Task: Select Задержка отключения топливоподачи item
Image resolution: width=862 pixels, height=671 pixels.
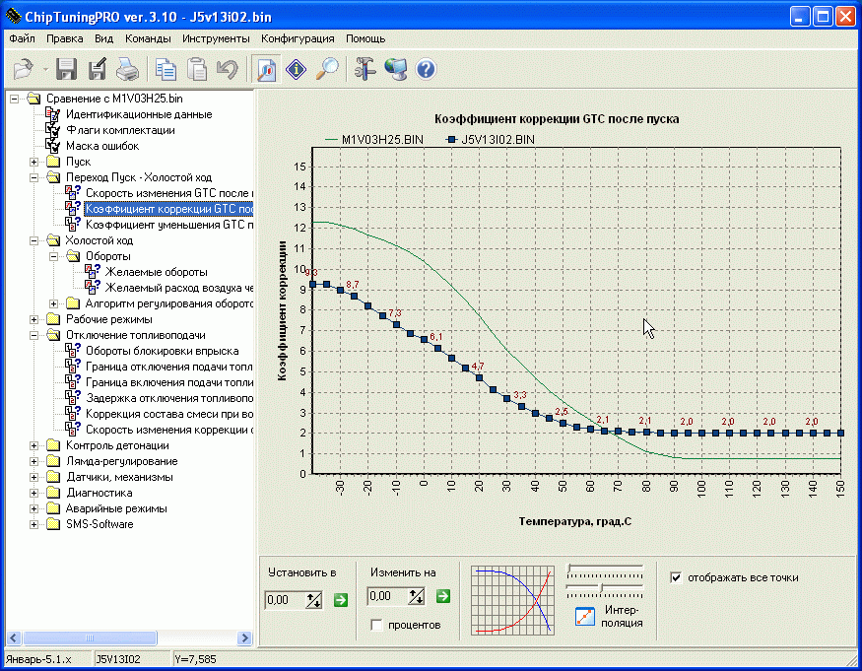Action: 169,398
